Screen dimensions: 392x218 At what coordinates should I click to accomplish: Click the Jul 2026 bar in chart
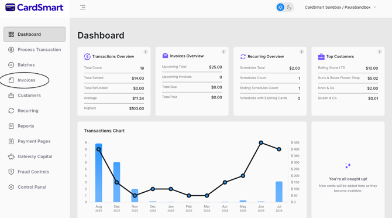[279, 192]
